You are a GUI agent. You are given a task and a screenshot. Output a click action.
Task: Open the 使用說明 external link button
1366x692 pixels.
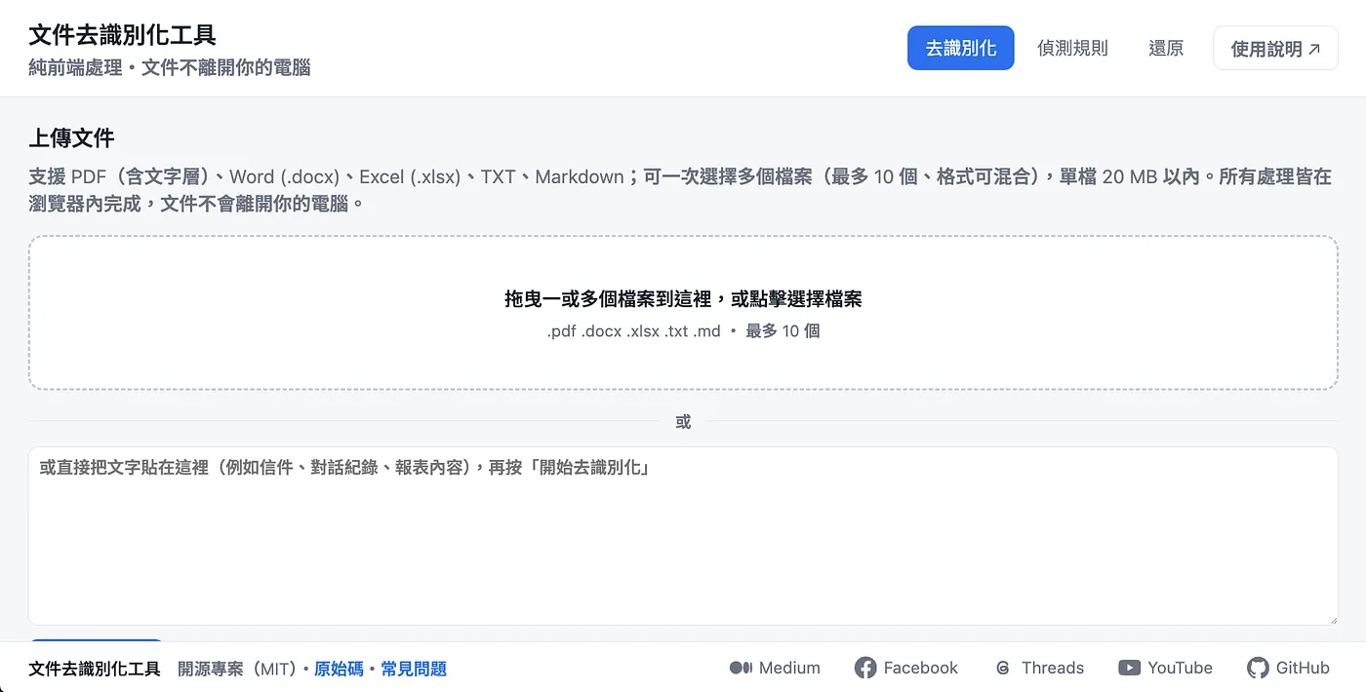[x=1275, y=48]
